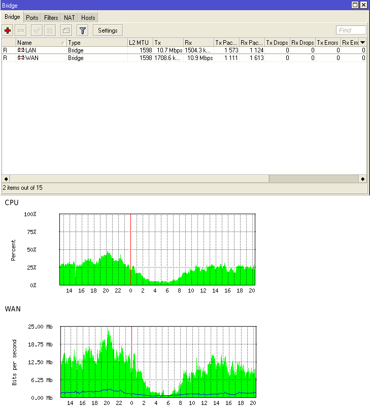Open the Hosts tab
The width and height of the screenshot is (370, 407).
pyautogui.click(x=88, y=18)
